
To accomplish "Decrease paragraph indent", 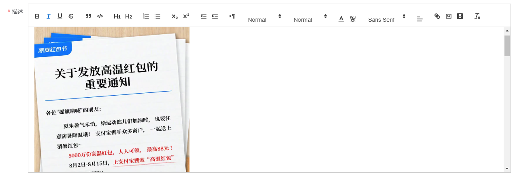I will (x=204, y=16).
